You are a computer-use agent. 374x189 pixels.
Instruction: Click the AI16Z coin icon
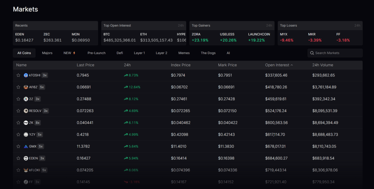[x=26, y=87]
